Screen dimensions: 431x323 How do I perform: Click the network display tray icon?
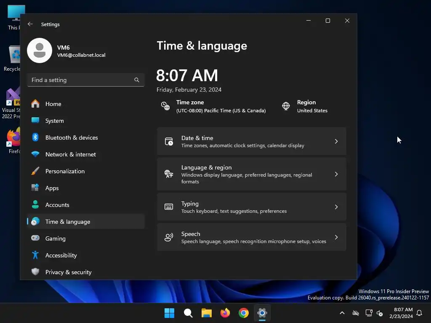point(369,313)
